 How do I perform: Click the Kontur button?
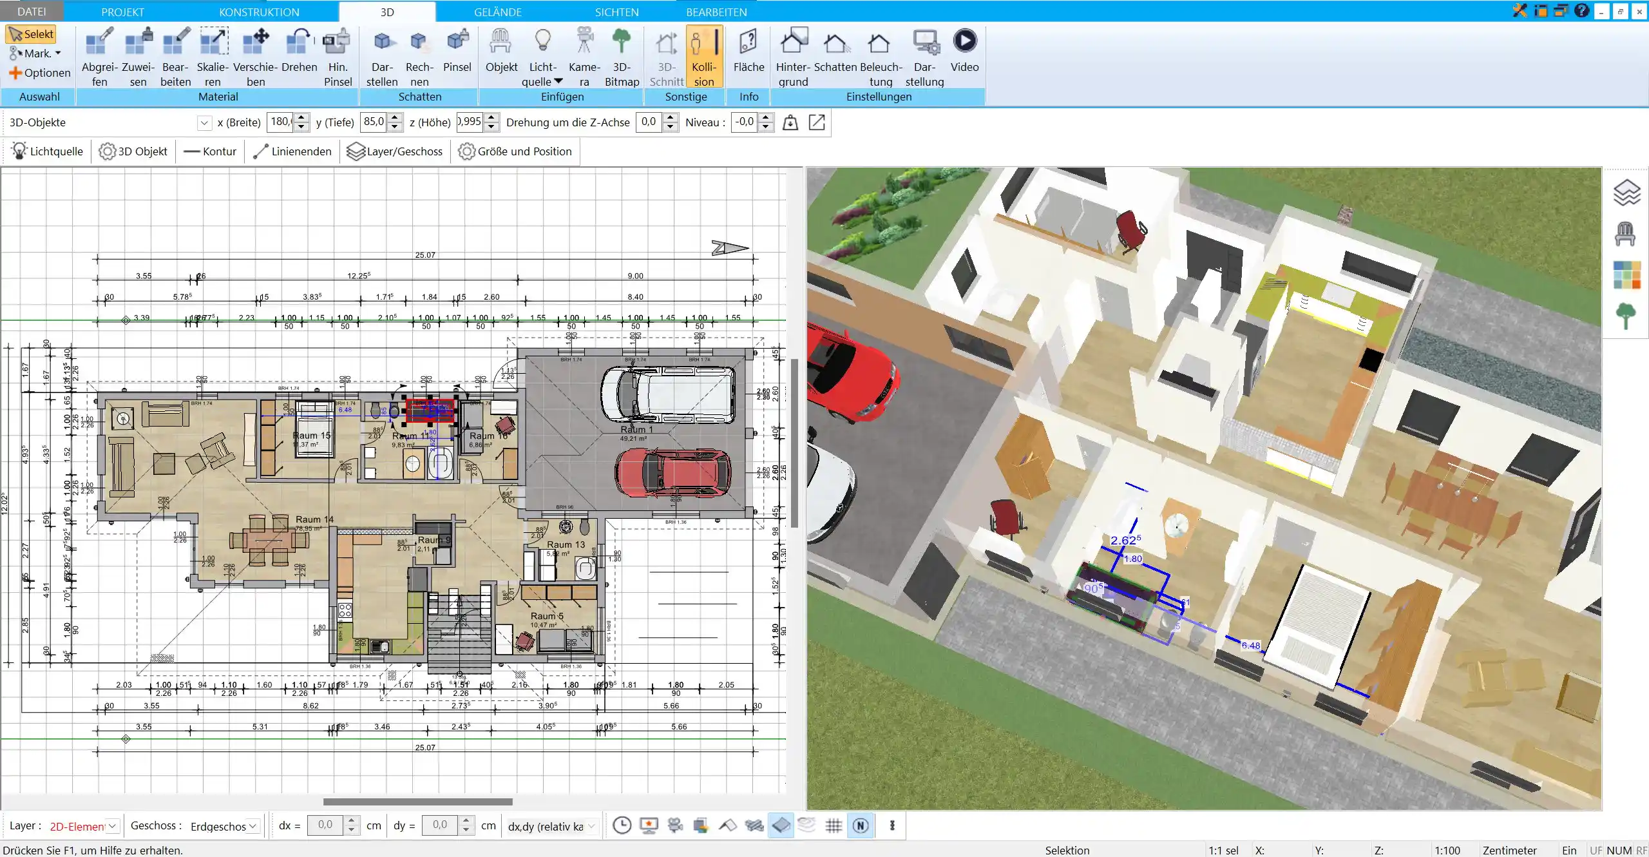[210, 151]
